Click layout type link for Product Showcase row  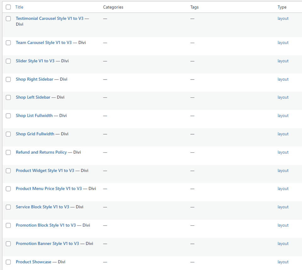[x=283, y=262]
